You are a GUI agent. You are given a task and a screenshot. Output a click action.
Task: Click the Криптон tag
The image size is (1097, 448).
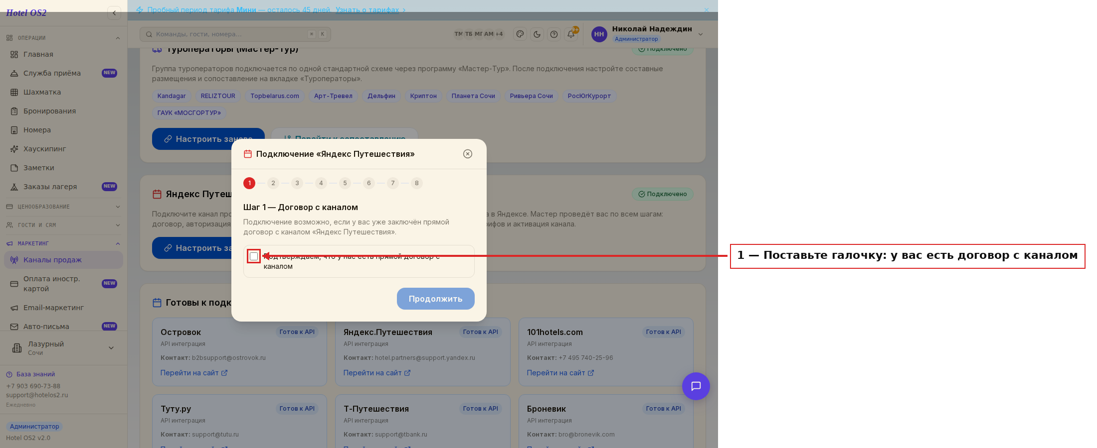(x=423, y=96)
